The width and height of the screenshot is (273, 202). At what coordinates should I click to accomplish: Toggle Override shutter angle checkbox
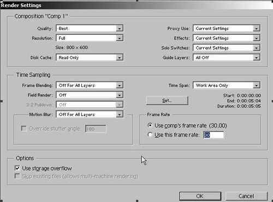[x=24, y=128]
